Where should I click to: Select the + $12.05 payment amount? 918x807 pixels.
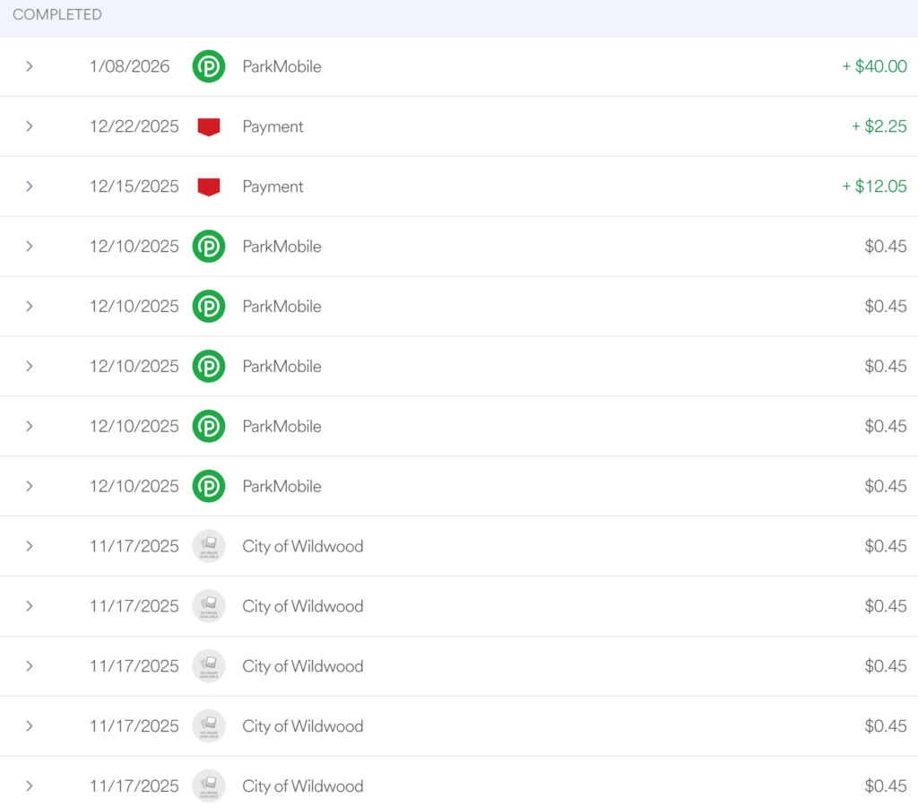pos(874,187)
